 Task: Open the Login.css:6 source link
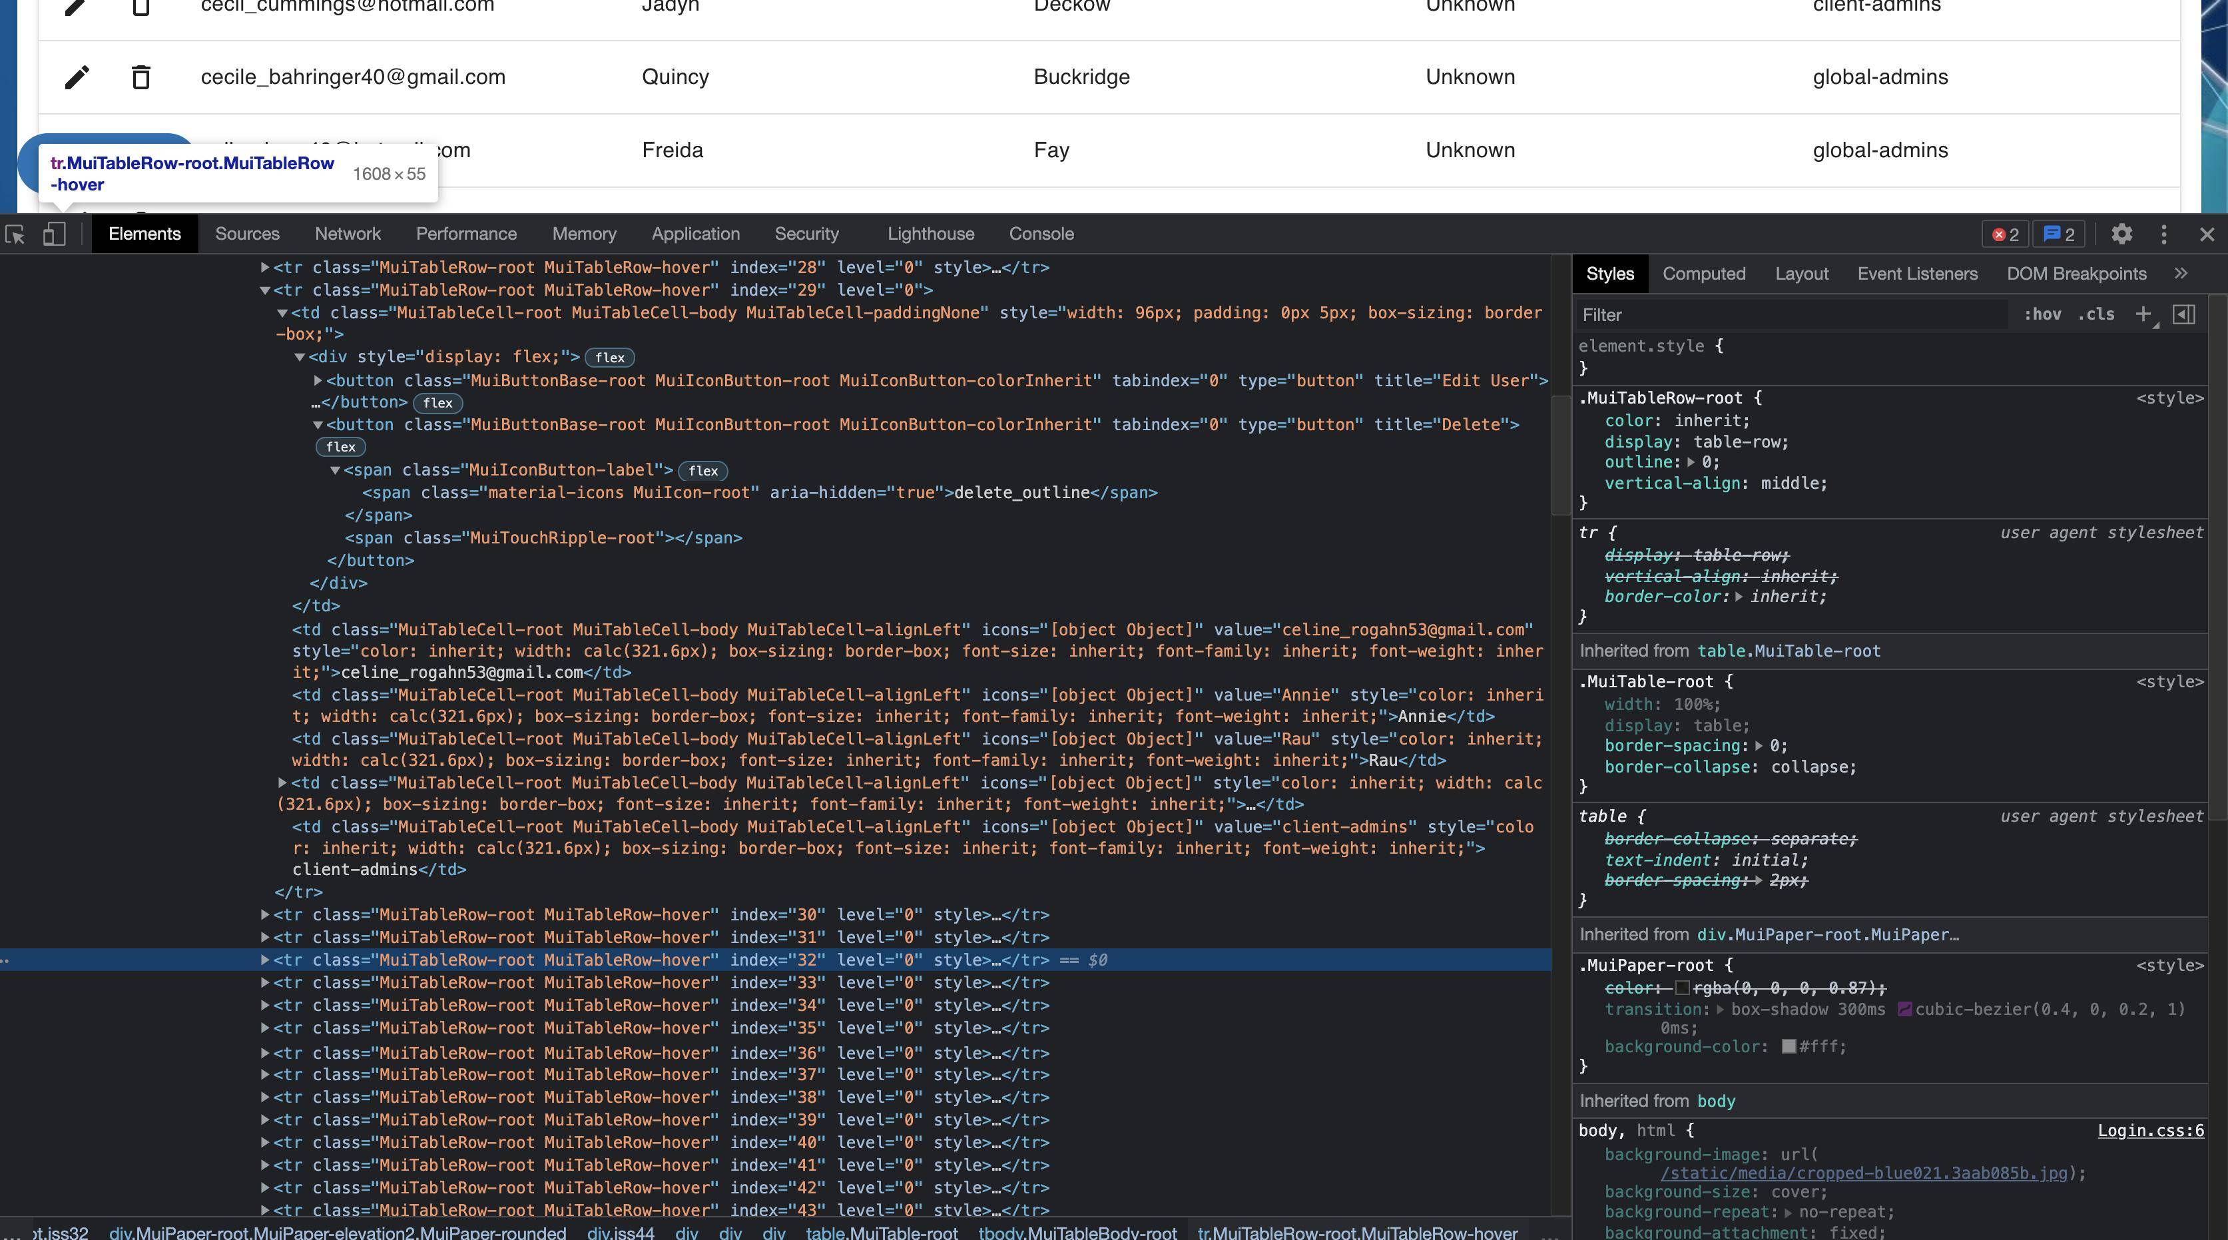coord(2150,1131)
